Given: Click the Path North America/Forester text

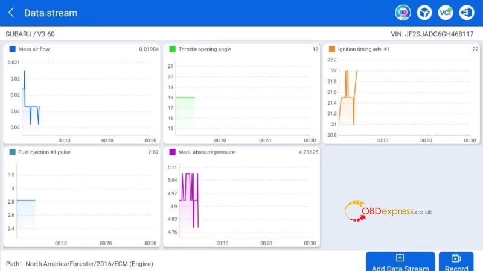Looking at the screenshot, I should [80, 264].
